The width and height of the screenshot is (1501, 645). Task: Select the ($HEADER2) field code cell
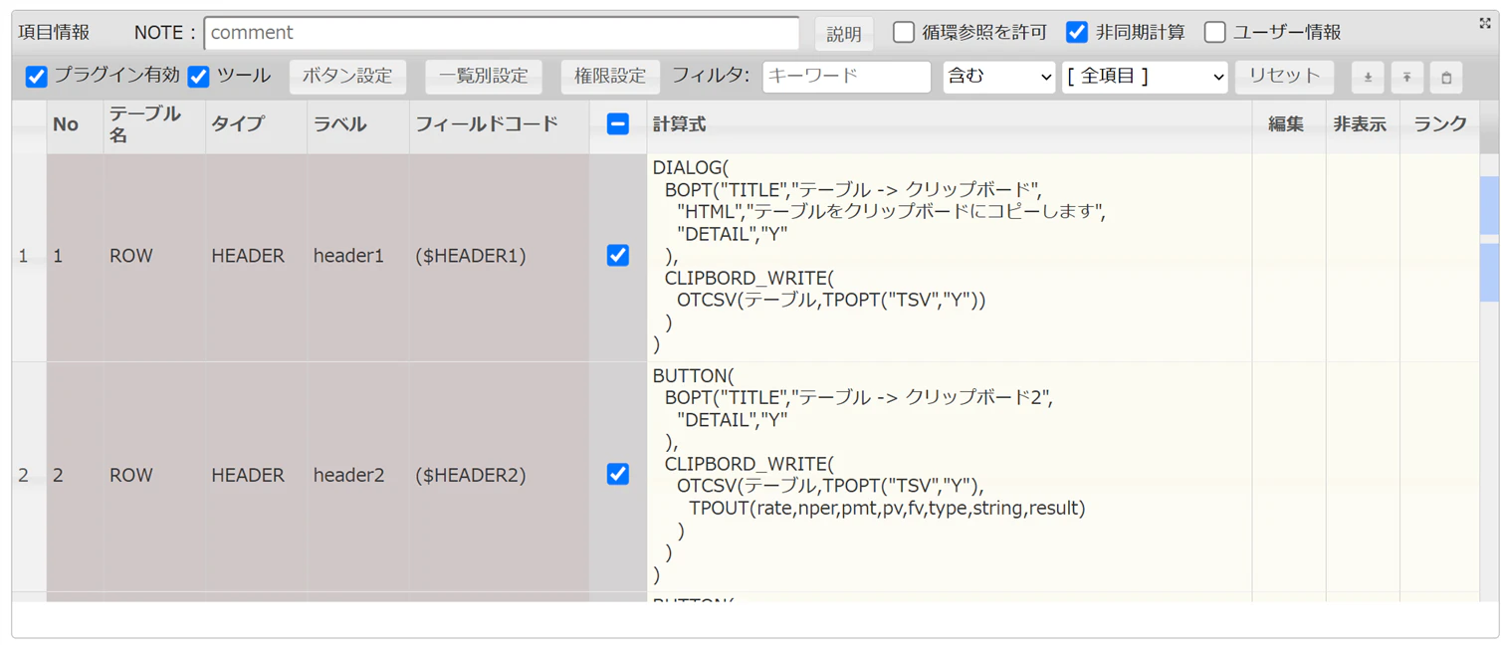(x=499, y=476)
